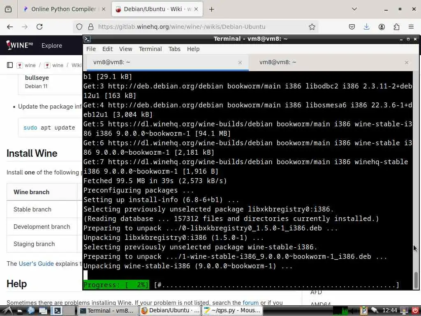The width and height of the screenshot is (421, 316).
Task: Switch to Terminal - vm8 taskbar window
Action: 108,311
